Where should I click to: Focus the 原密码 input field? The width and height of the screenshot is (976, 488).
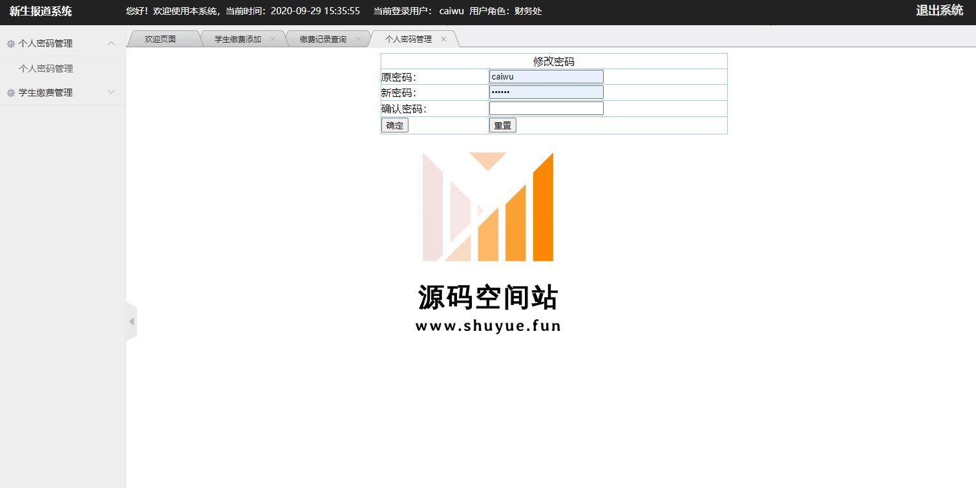(546, 77)
